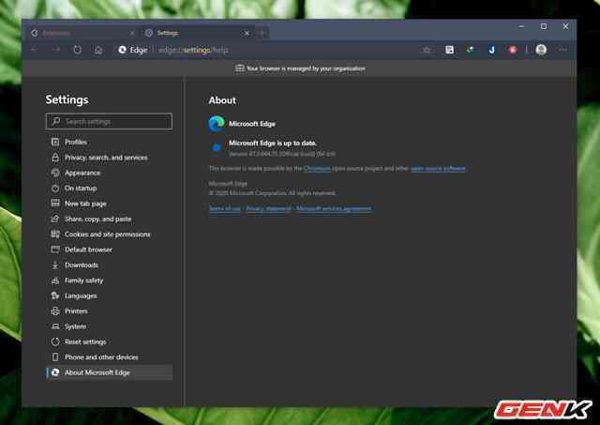Click the Microsoft Edge logo in About
The image size is (600, 425).
click(217, 124)
